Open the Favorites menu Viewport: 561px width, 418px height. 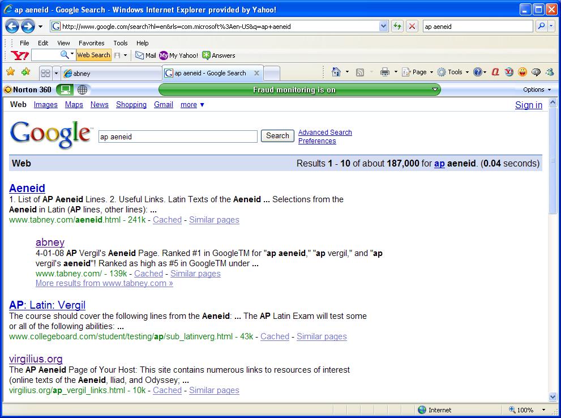coord(92,43)
